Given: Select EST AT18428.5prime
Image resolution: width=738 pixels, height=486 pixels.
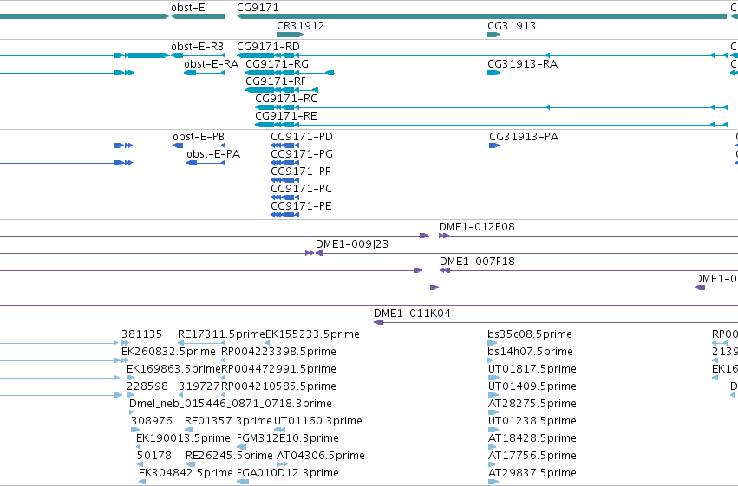Looking at the screenshot, I should tap(532, 438).
